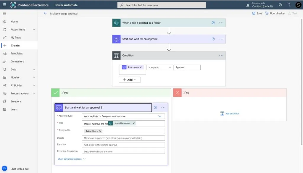This screenshot has height=173, width=303.
Task: Expand the Data menu chevron
Action: tap(34, 69)
